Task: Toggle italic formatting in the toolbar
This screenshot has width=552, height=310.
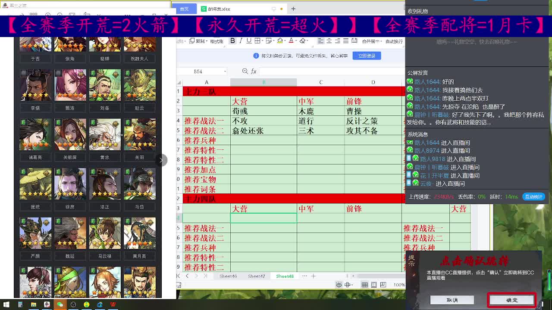Action: [x=241, y=41]
